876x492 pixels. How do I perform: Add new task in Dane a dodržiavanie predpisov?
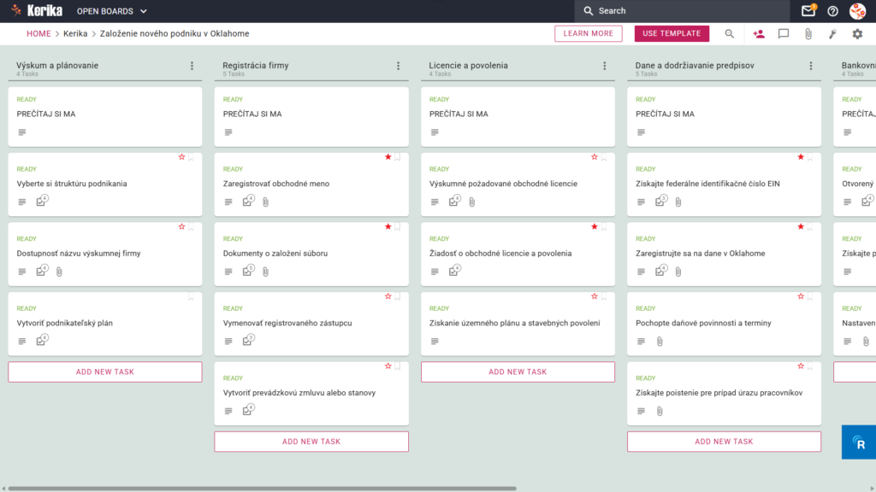[724, 442]
